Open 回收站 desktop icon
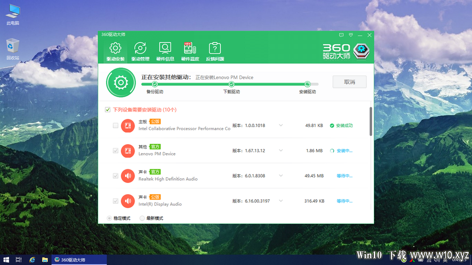472x265 pixels. point(13,49)
